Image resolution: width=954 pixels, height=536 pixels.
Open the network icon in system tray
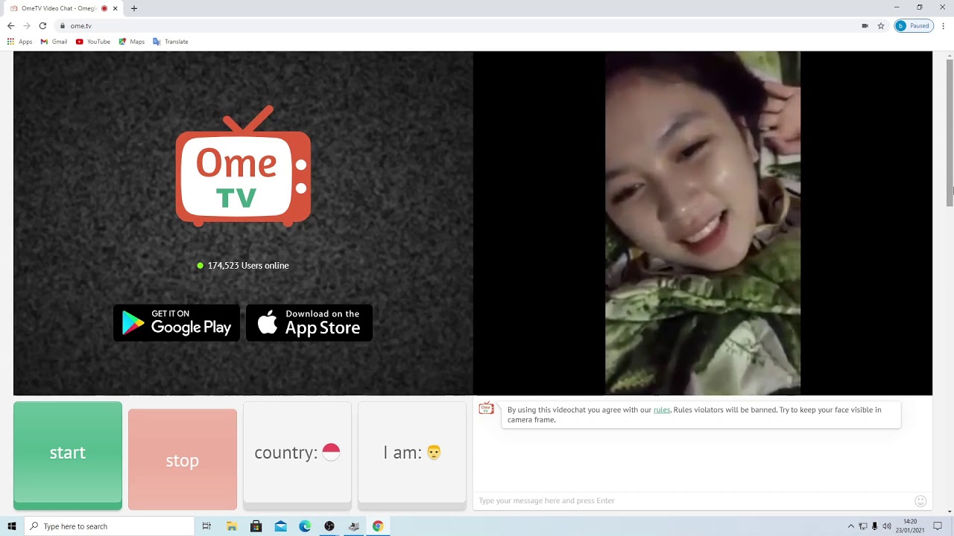point(863,526)
